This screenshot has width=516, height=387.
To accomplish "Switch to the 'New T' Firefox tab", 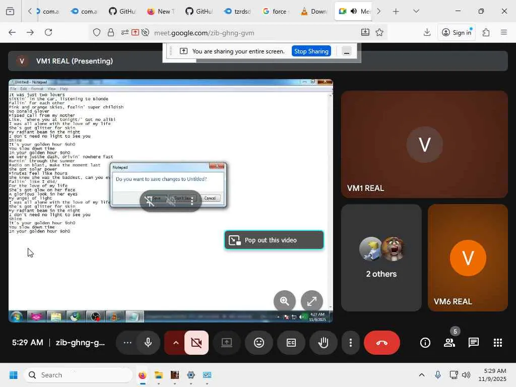I will [160, 11].
